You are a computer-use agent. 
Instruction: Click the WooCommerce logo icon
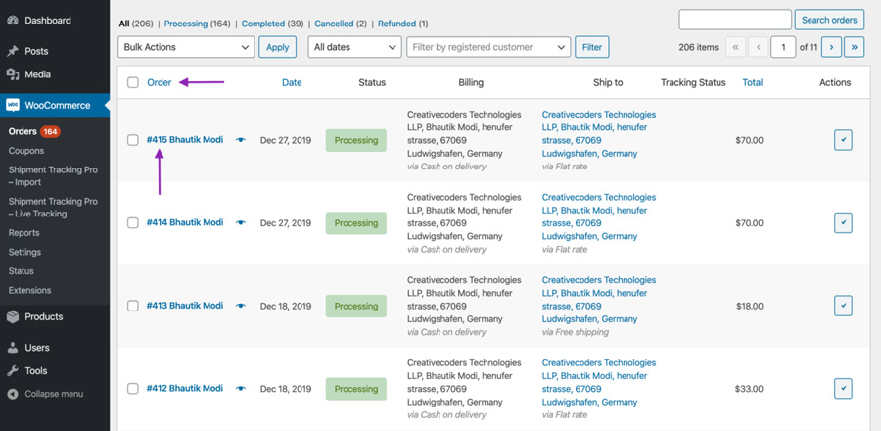pyautogui.click(x=13, y=105)
